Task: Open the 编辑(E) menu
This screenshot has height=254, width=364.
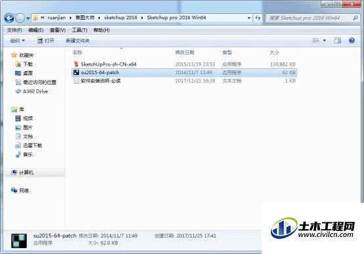Action: (35, 30)
